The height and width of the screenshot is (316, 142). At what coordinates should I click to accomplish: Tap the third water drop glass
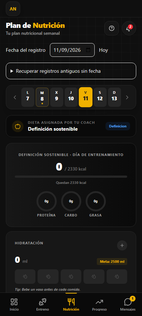[x=71, y=277]
